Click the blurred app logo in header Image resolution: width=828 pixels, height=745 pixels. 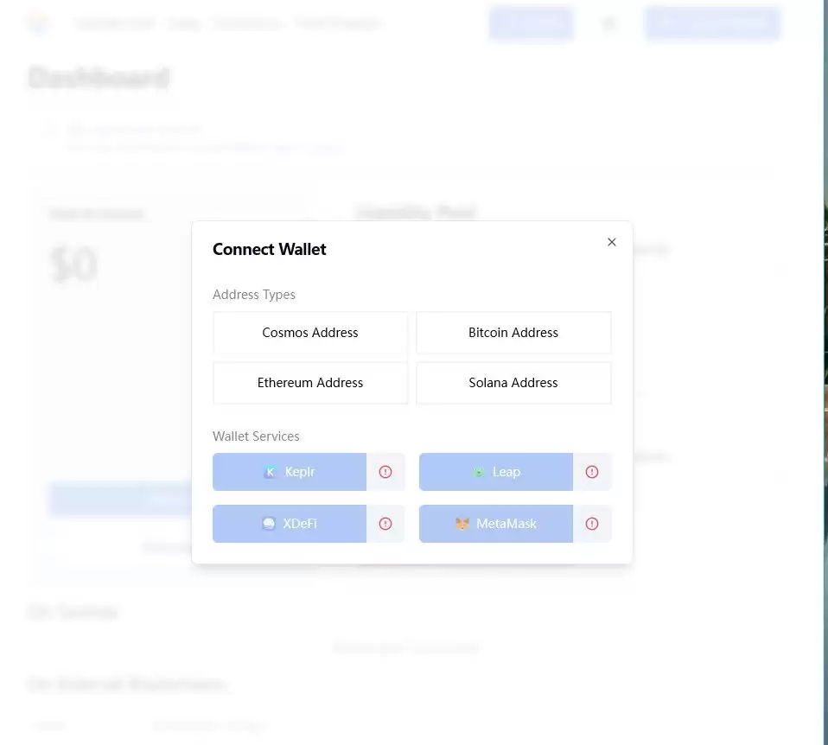point(39,23)
